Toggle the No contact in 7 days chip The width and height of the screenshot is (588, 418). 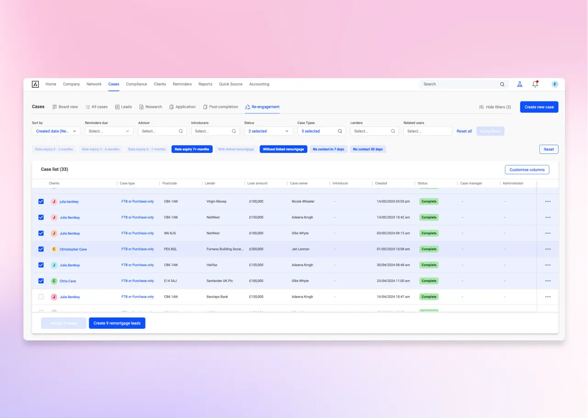click(328, 149)
